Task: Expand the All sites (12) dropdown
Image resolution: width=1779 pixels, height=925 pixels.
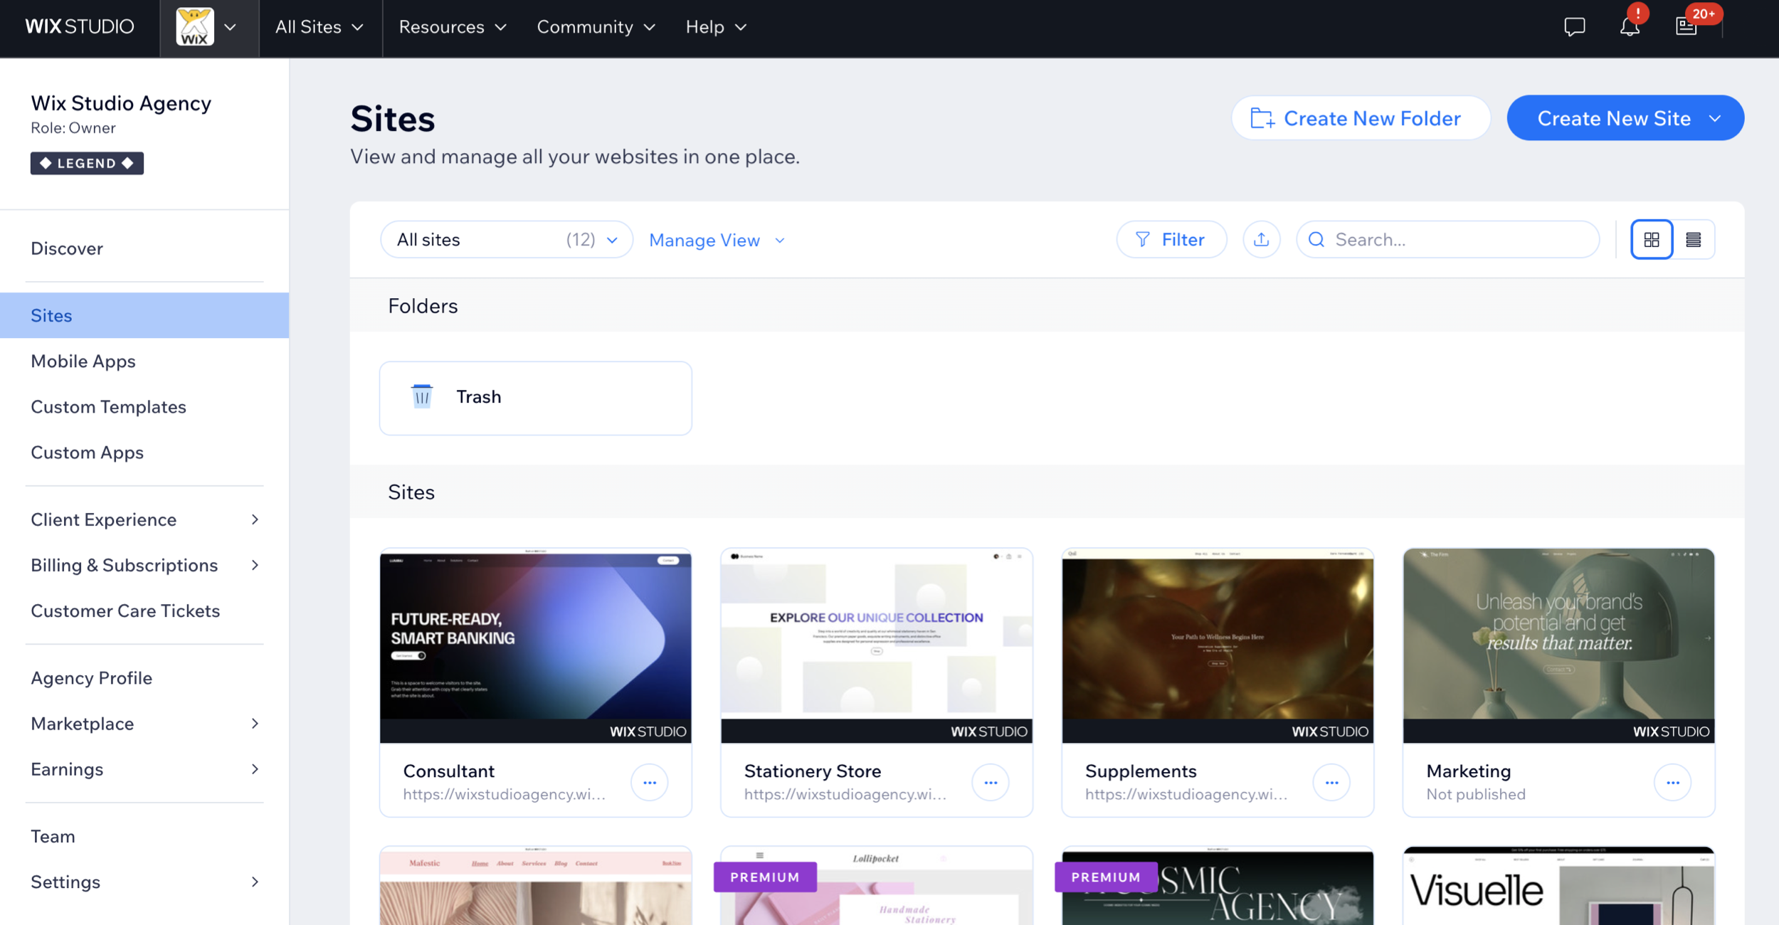Action: point(507,240)
